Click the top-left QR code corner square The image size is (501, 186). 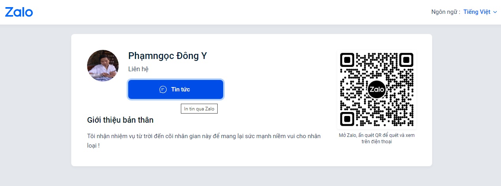pos(347,60)
